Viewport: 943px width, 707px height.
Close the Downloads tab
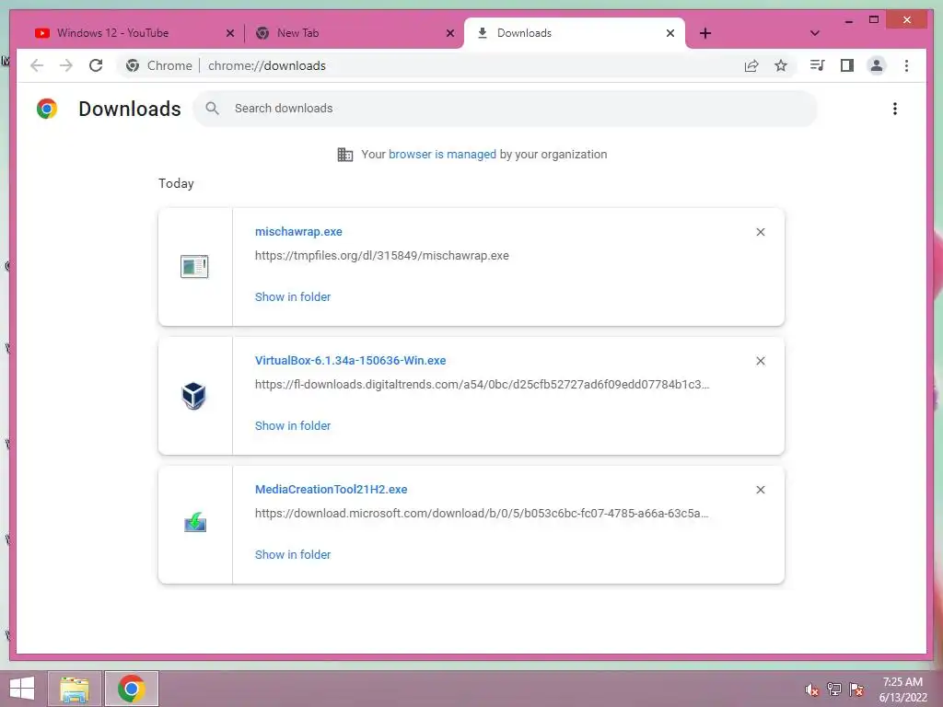pos(670,34)
